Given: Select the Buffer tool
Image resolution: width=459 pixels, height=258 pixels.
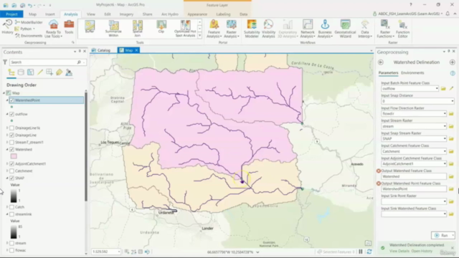Looking at the screenshot, I should coord(90,27).
